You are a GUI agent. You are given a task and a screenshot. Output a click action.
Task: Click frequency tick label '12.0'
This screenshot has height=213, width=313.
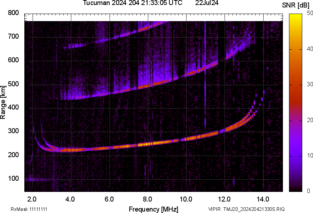click(224, 199)
